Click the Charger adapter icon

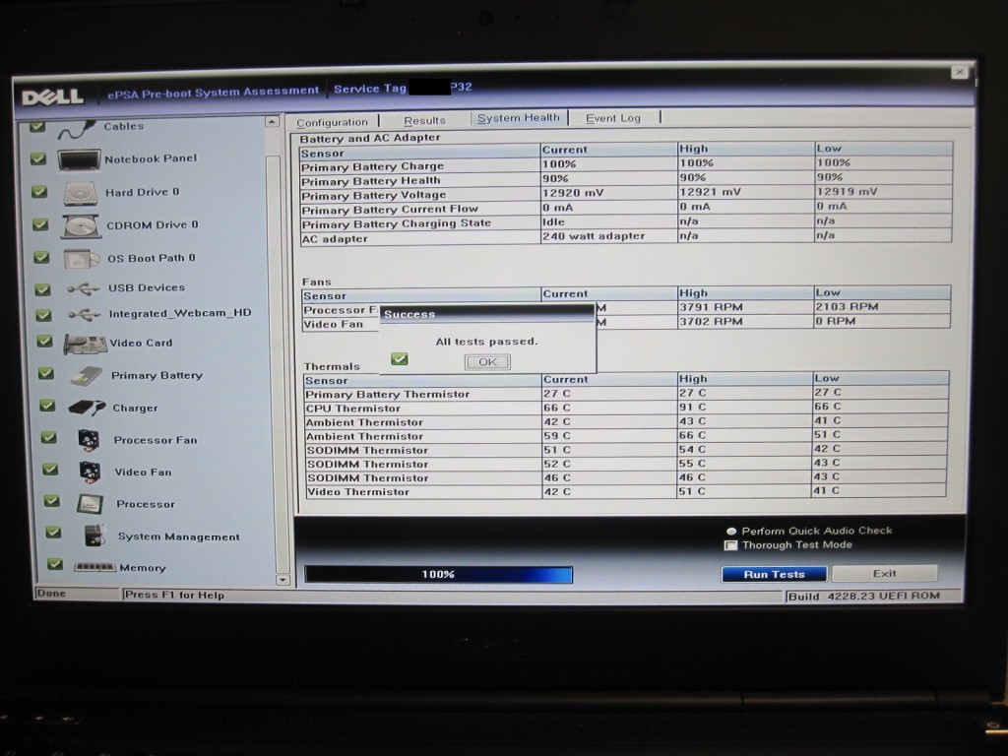[x=87, y=409]
